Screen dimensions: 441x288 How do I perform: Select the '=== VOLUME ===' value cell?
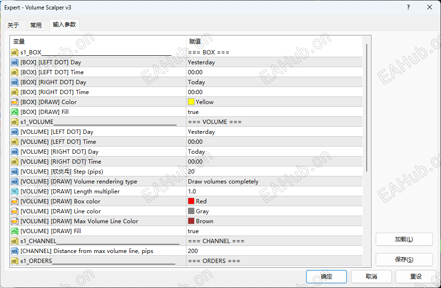[274, 122]
